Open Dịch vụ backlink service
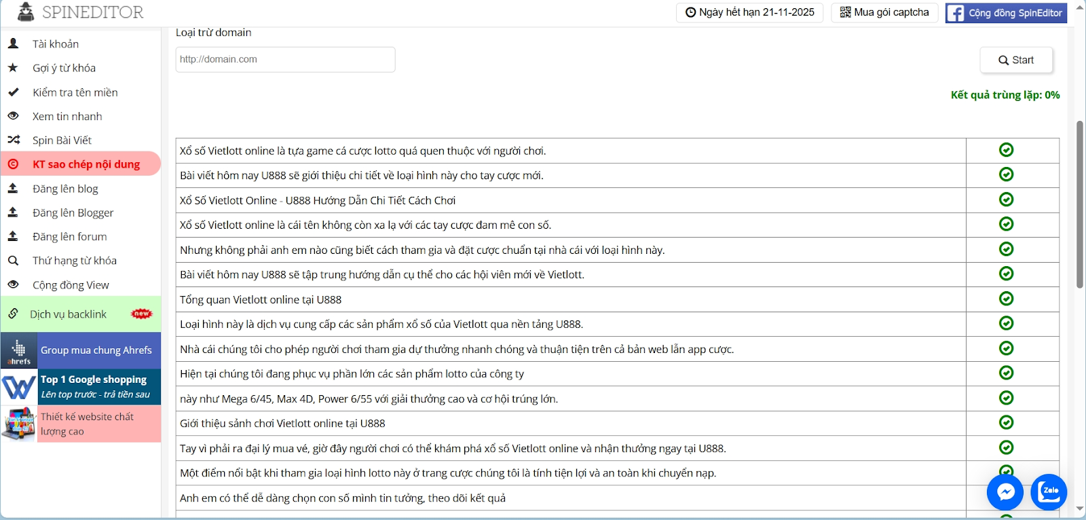This screenshot has width=1086, height=520. click(81, 314)
